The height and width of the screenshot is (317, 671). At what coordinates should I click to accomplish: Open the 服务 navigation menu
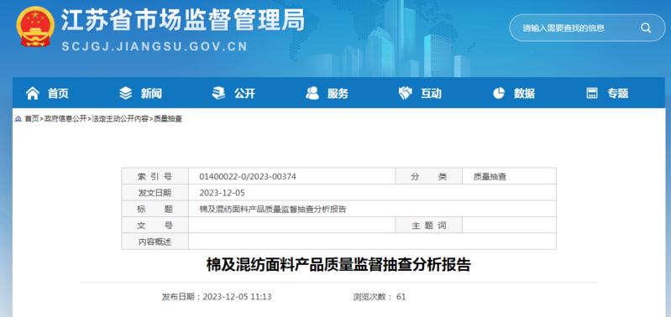point(338,93)
